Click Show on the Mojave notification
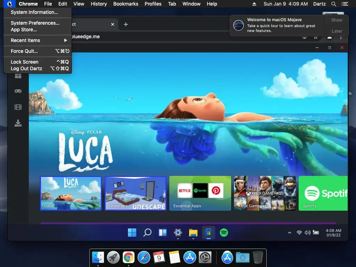 coord(337,20)
